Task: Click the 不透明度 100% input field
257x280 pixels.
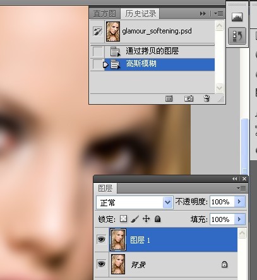Action: click(222, 202)
